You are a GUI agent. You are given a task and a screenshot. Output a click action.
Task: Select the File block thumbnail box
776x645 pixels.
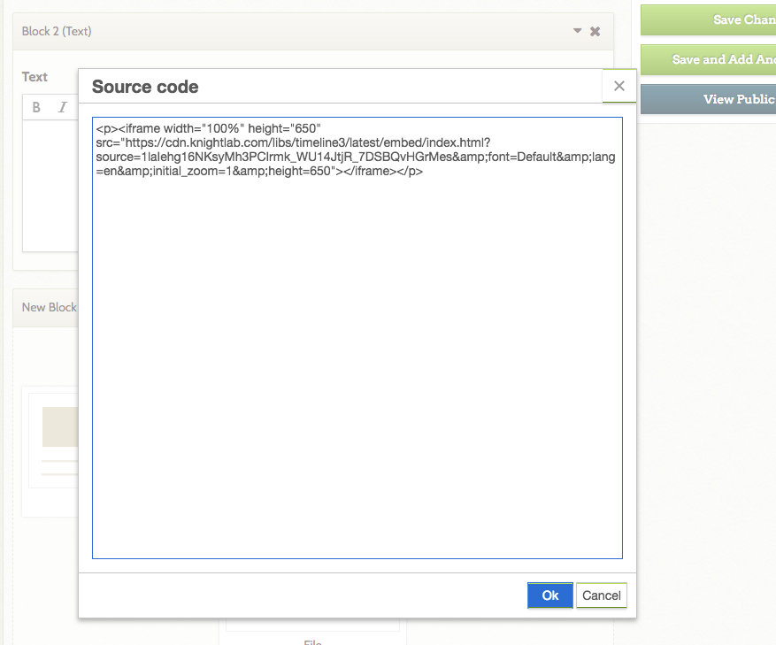pos(312,623)
